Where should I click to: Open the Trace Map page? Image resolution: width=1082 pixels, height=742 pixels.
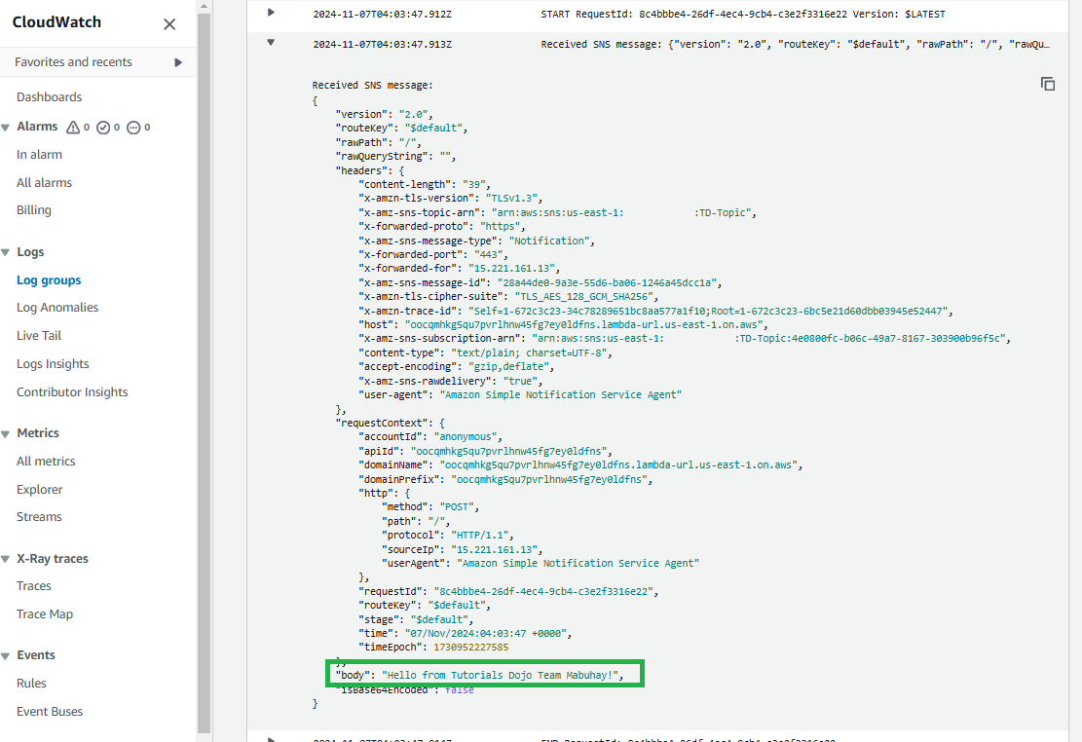point(45,614)
